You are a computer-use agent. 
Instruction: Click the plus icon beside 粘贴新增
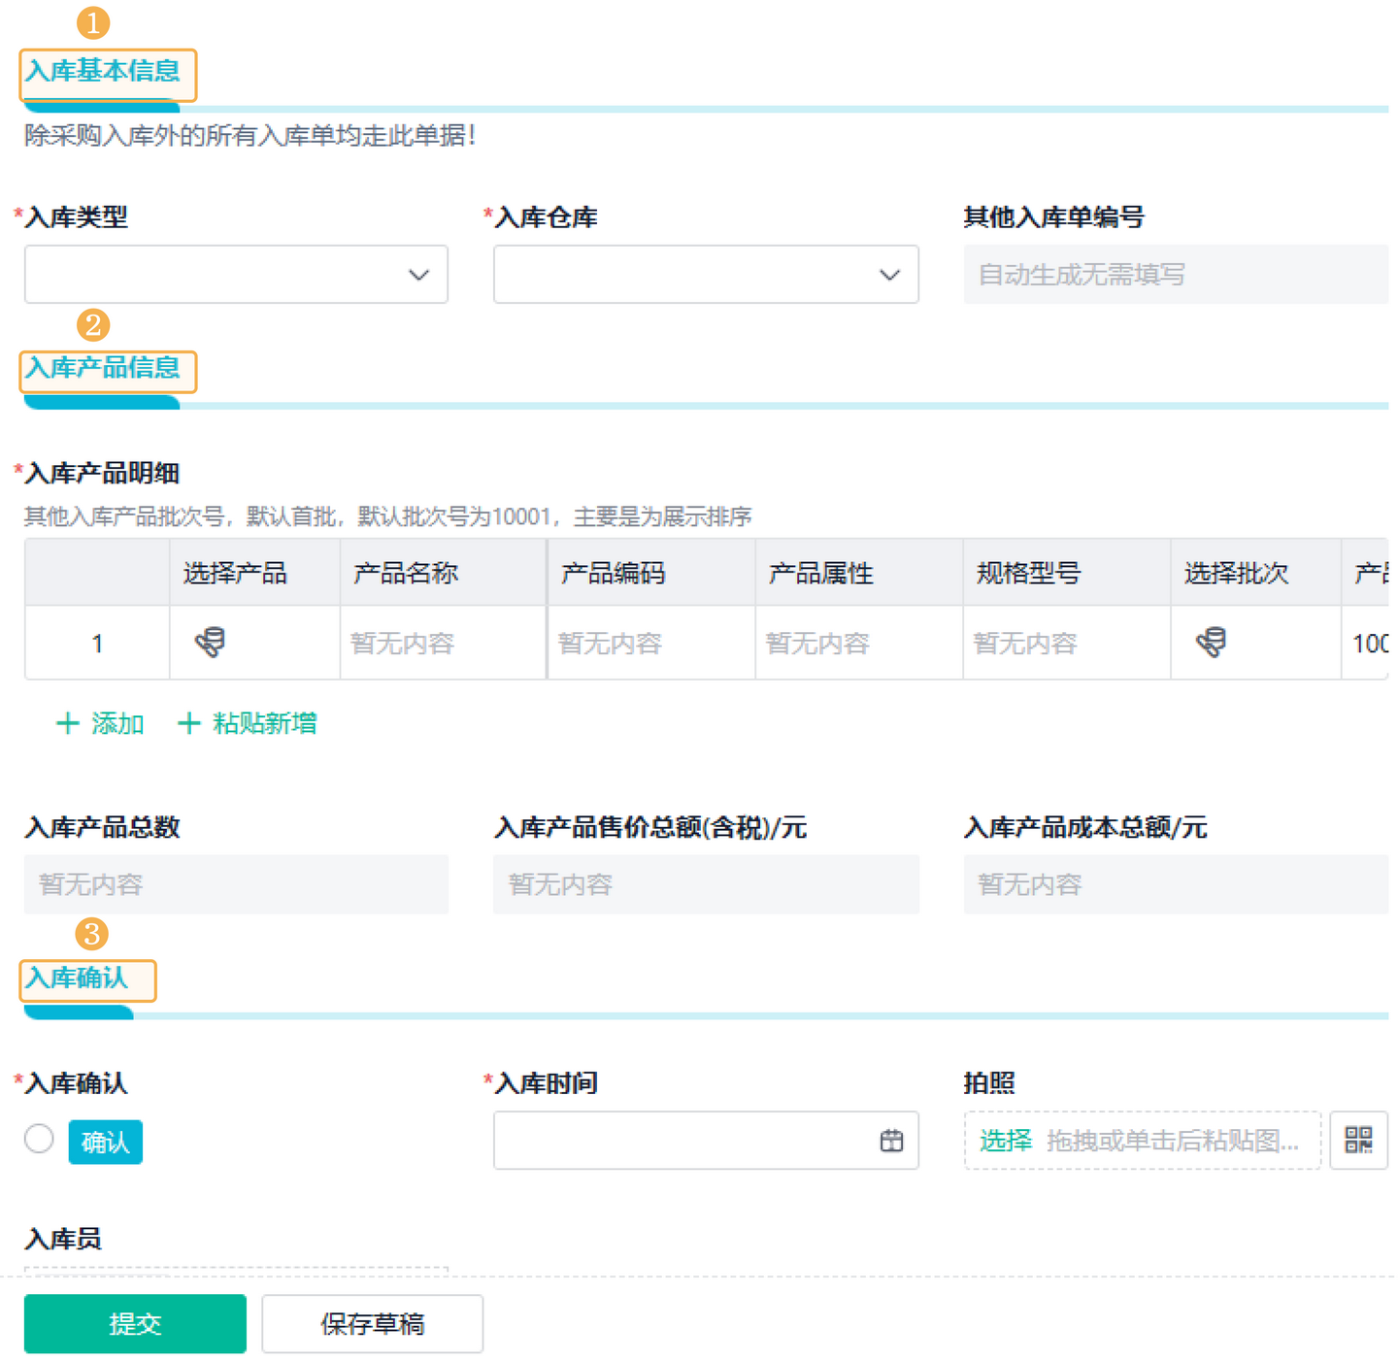pos(190,723)
